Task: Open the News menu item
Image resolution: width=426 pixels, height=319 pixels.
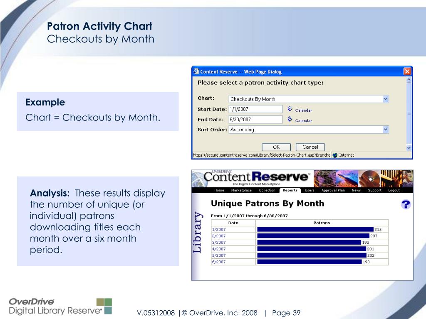Action: tap(356, 190)
